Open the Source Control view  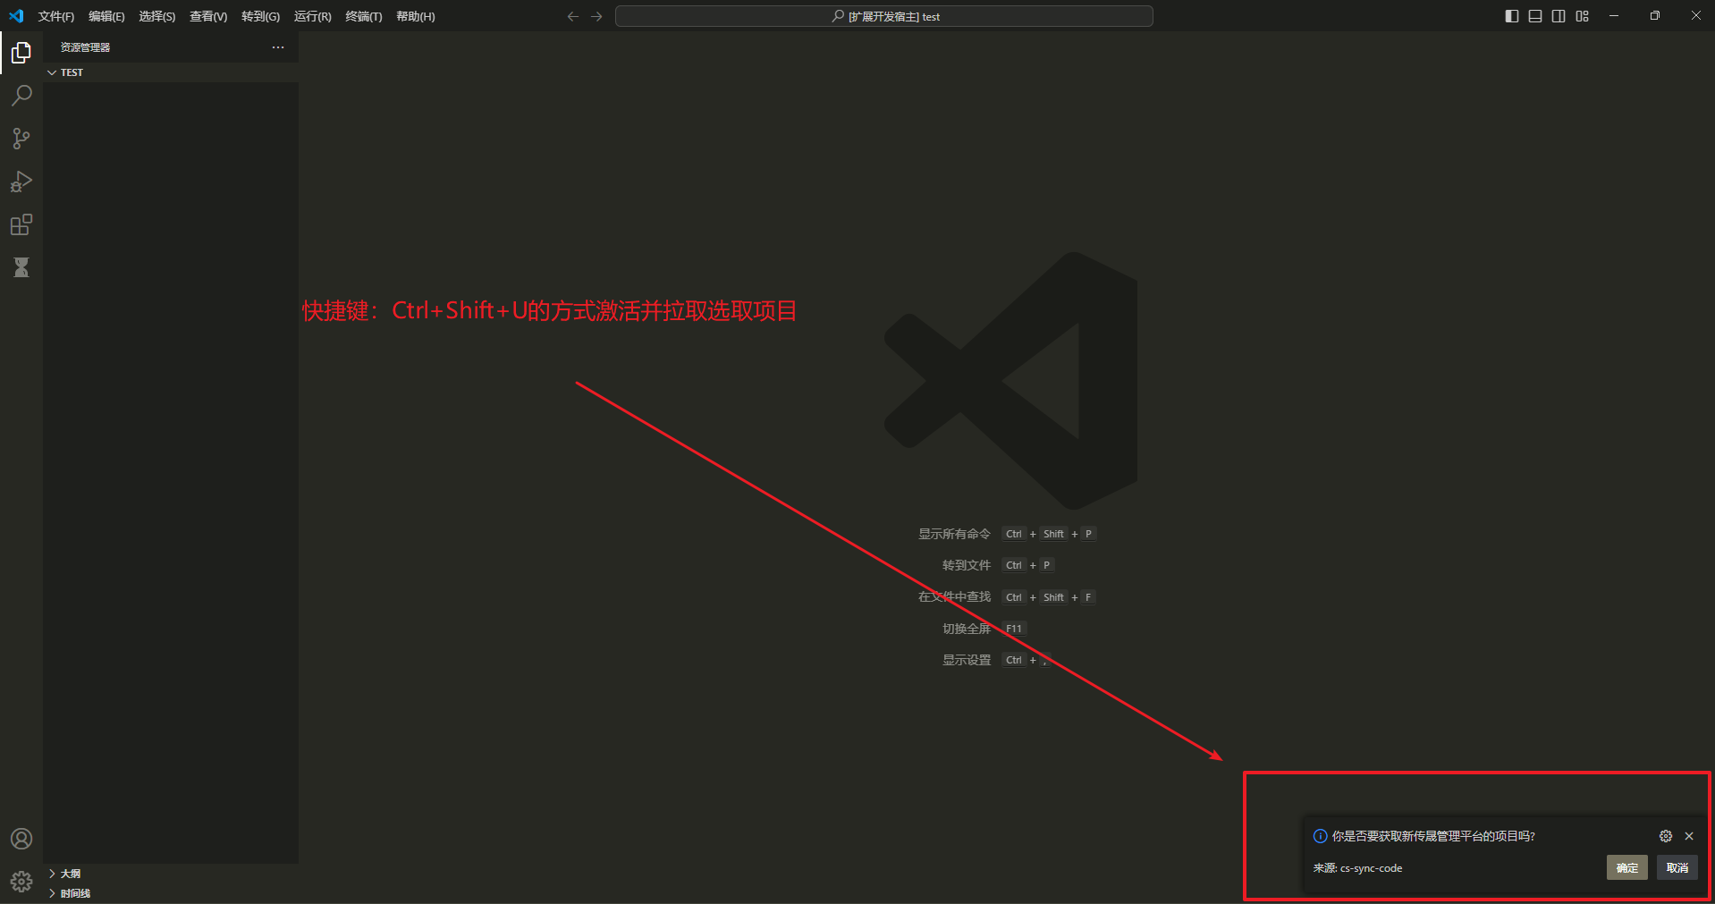click(21, 139)
